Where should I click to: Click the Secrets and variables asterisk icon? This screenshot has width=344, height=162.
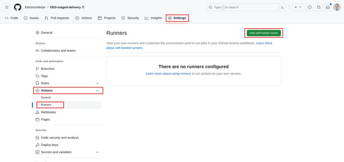37,152
